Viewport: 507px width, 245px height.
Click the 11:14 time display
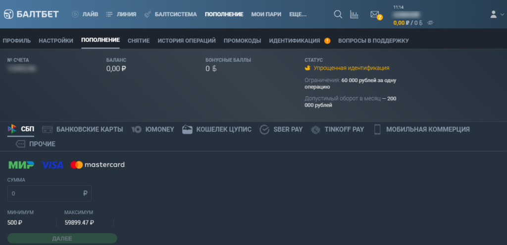(x=398, y=7)
